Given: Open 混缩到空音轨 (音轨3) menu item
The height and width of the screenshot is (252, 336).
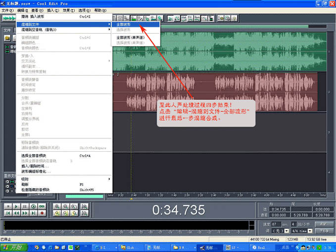Looking at the screenshot, I should tap(64, 30).
